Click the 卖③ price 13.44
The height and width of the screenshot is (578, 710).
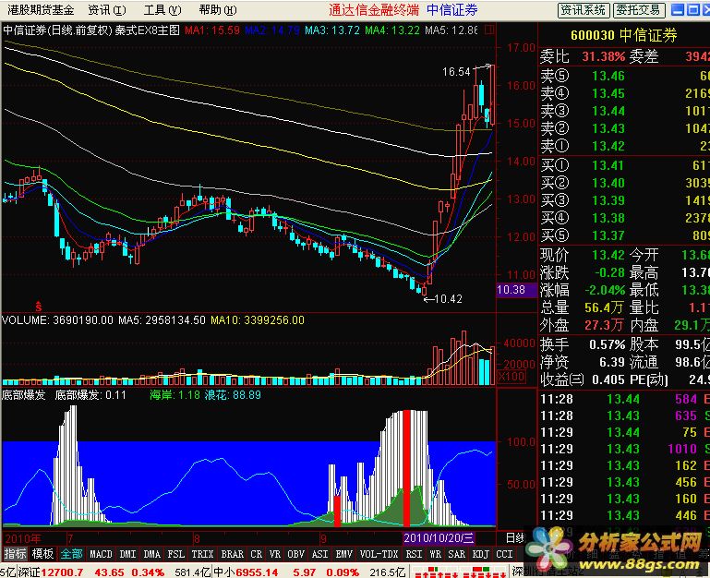coord(608,111)
